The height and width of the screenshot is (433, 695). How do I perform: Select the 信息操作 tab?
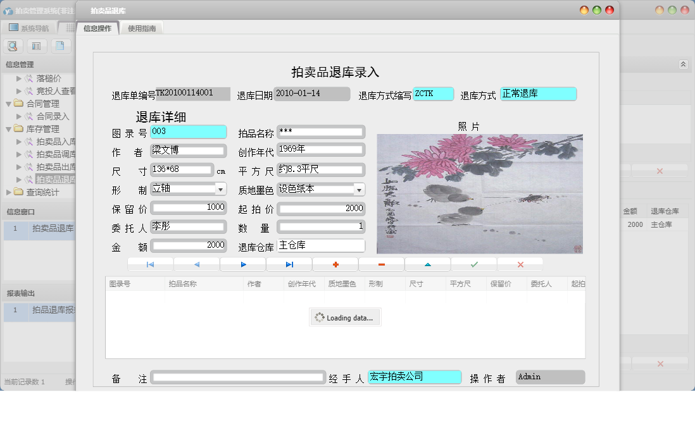pyautogui.click(x=97, y=28)
